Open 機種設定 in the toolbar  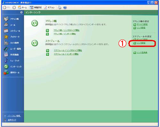tap(36, 7)
